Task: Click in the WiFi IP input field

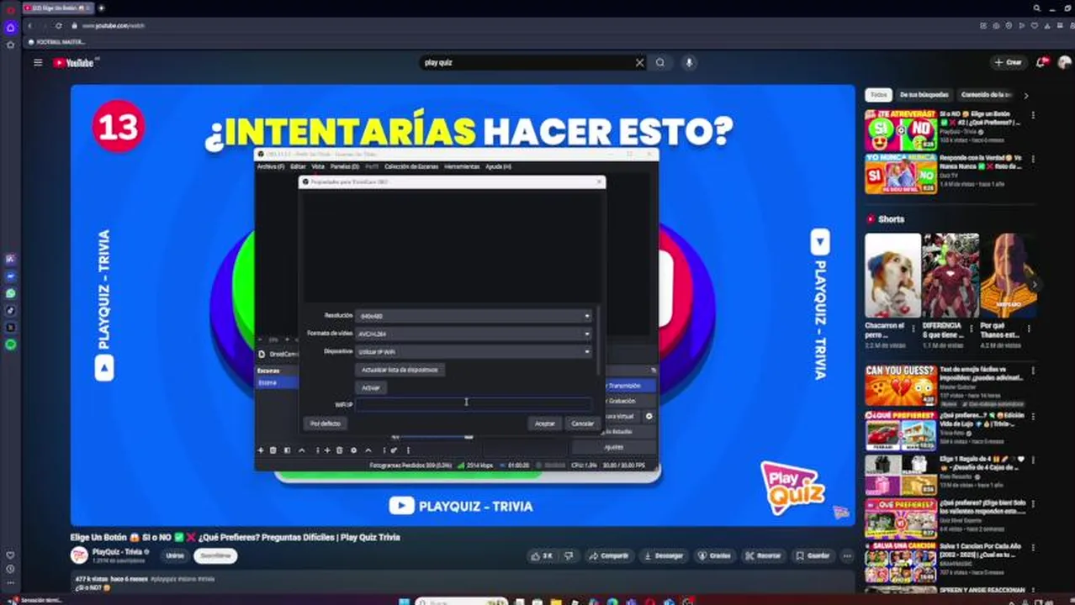Action: click(474, 404)
